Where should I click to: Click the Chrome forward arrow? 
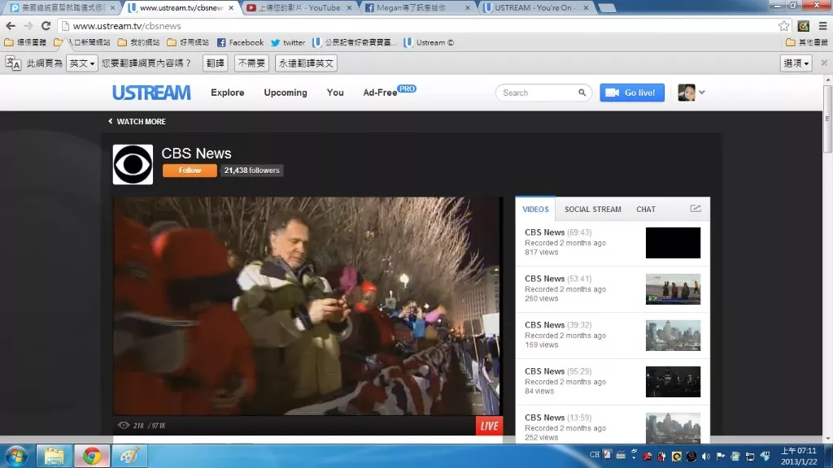click(28, 25)
